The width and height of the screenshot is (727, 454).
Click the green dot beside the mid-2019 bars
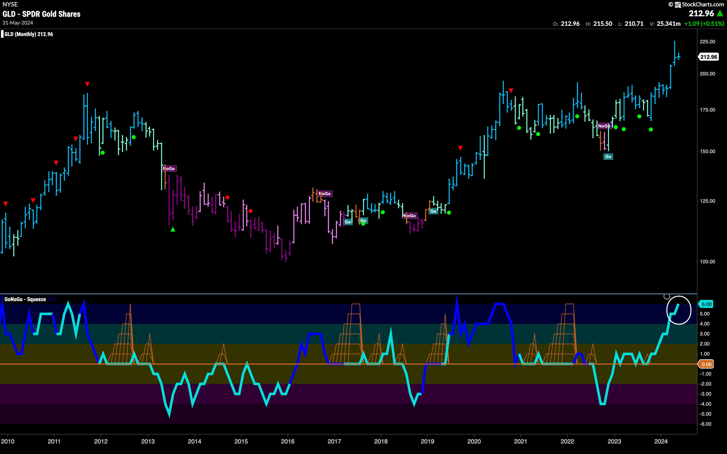coord(449,213)
